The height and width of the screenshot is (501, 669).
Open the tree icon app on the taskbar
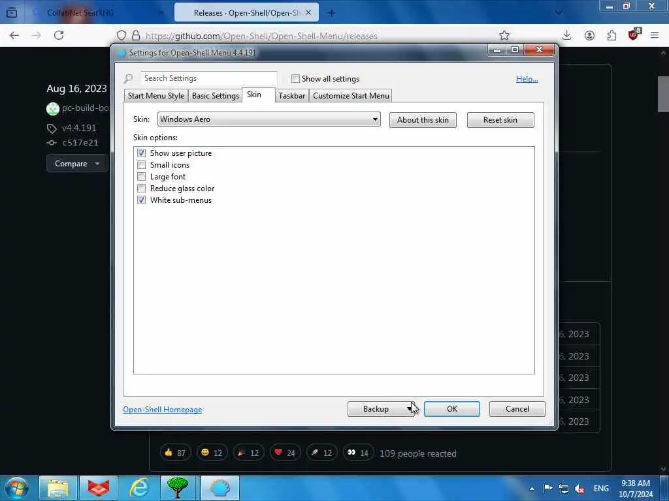178,488
